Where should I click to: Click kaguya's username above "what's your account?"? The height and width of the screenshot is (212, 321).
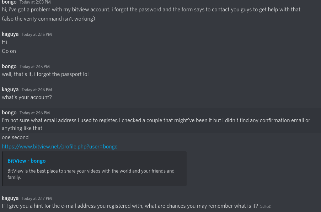(10, 89)
